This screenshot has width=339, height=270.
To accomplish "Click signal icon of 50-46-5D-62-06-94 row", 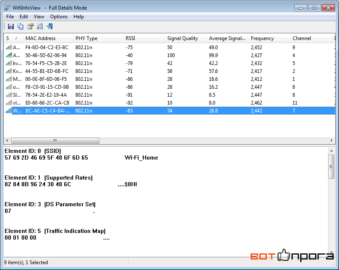I will point(9,55).
